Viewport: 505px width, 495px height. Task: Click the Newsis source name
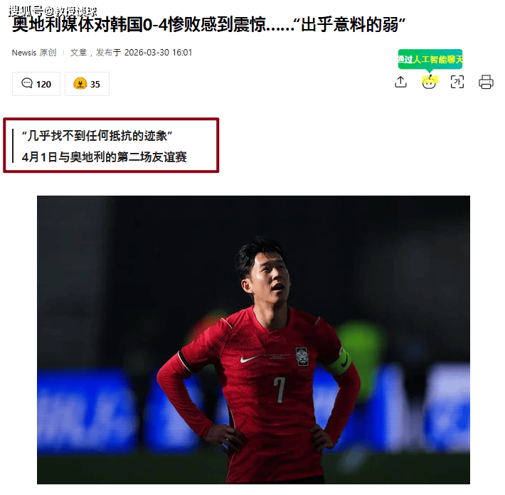coord(24,53)
